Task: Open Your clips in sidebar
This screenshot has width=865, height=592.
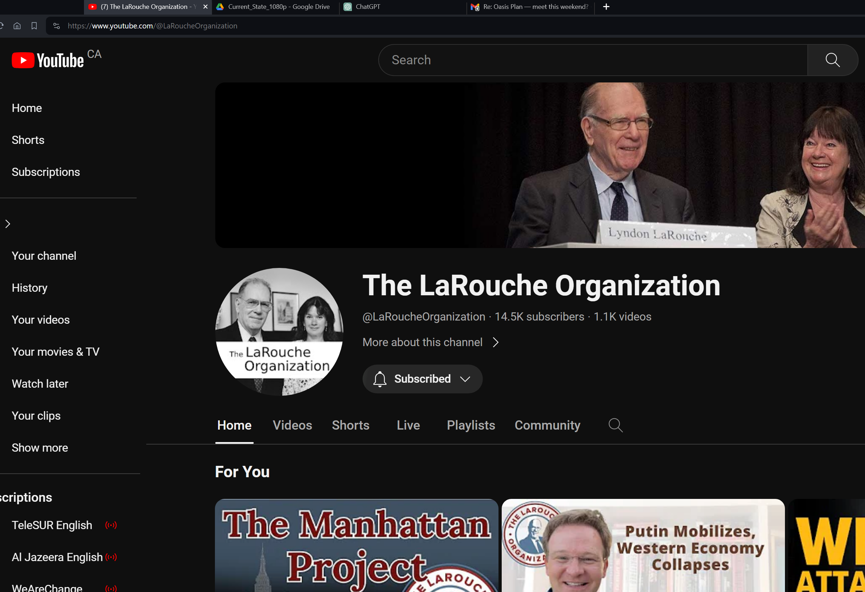Action: 36,416
